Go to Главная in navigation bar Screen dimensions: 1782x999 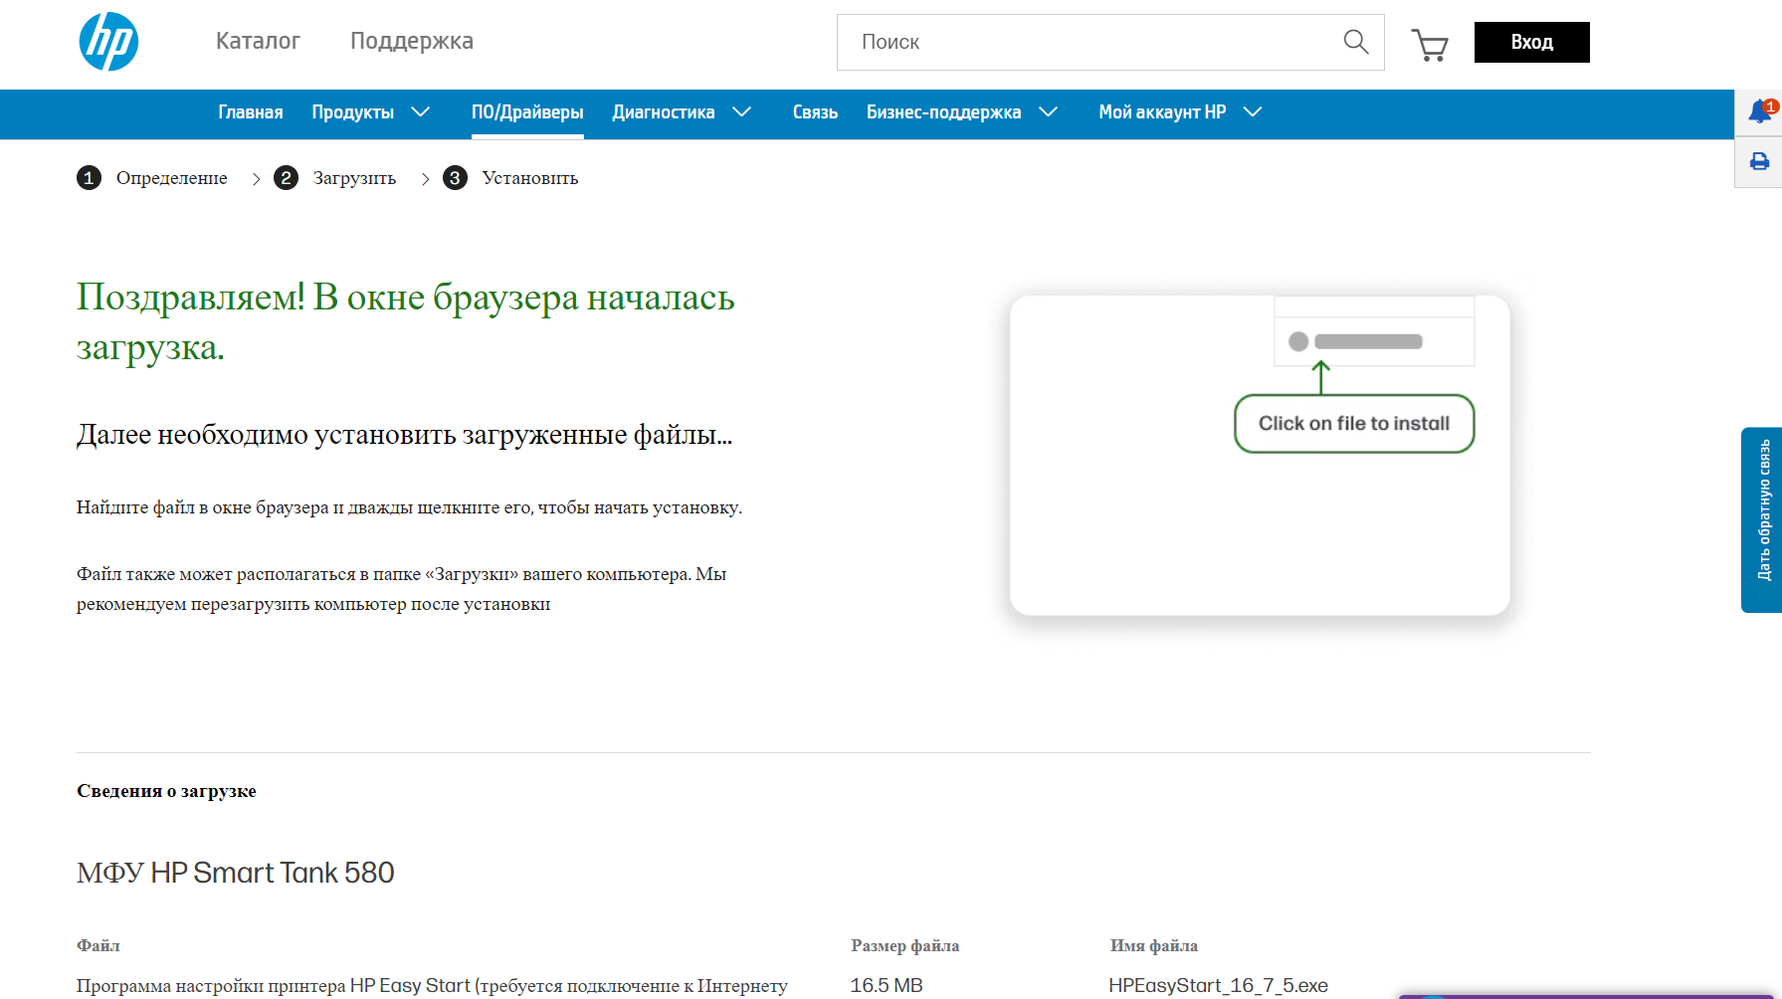251,112
